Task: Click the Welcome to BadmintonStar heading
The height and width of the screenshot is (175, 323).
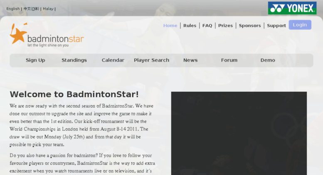Action: [74, 94]
